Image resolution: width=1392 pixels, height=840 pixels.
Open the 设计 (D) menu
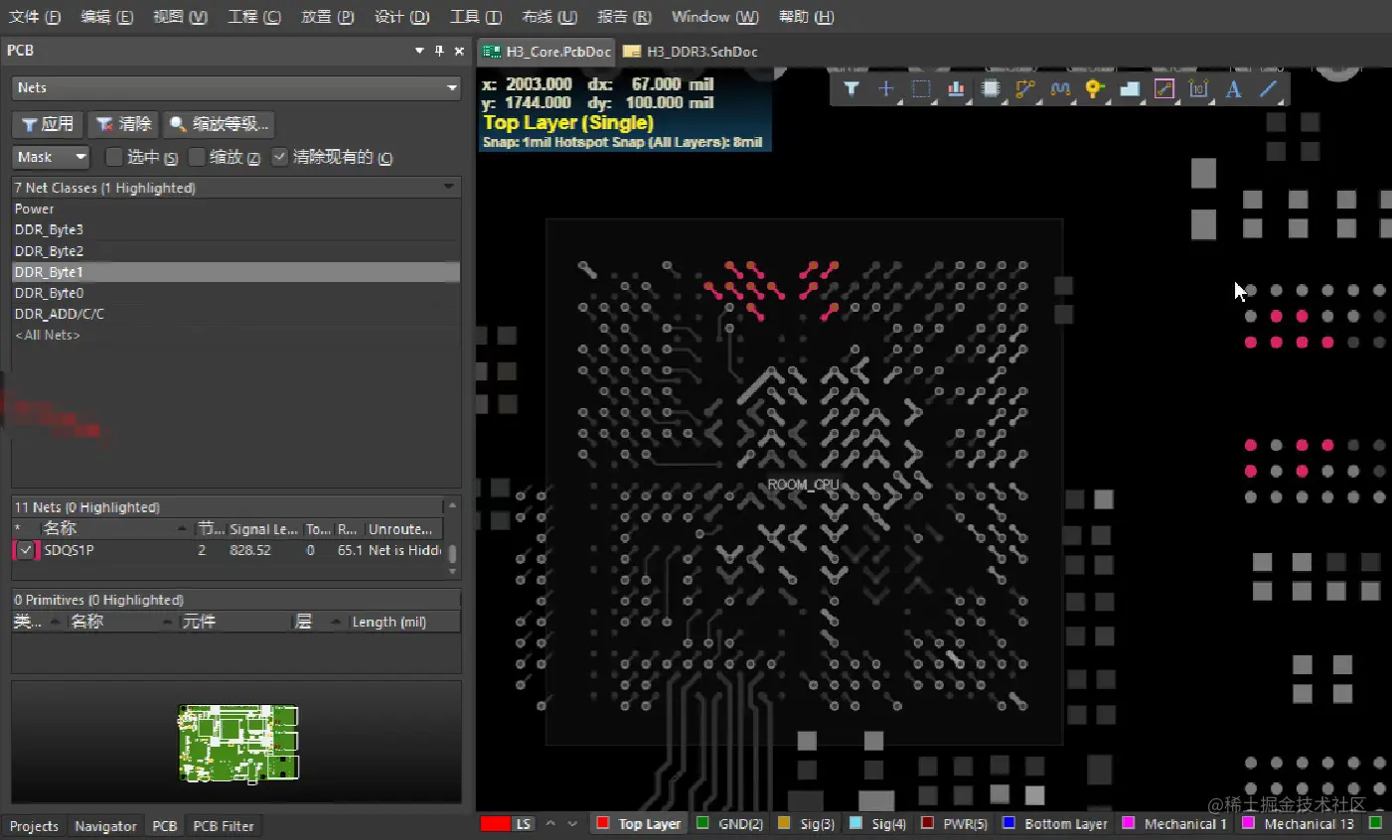(402, 17)
